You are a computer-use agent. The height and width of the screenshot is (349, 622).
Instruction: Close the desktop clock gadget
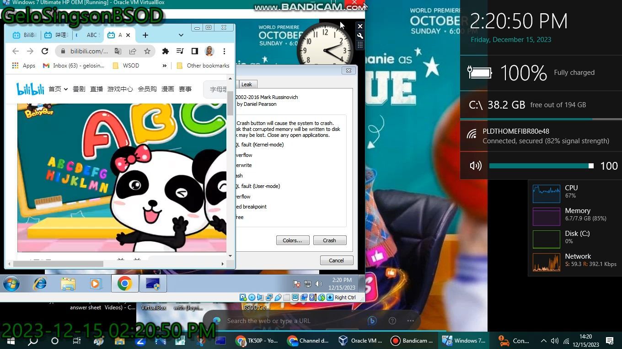pos(360,26)
